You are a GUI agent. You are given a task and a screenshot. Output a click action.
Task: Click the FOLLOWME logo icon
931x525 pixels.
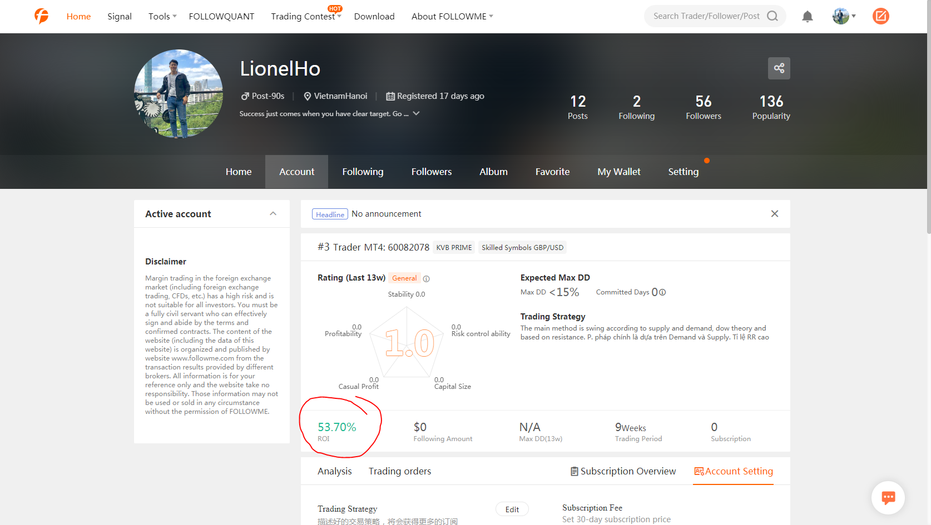[42, 16]
